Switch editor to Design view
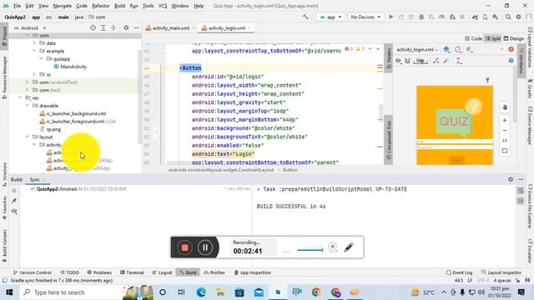Viewport: 534px width, 300px height. (514, 38)
